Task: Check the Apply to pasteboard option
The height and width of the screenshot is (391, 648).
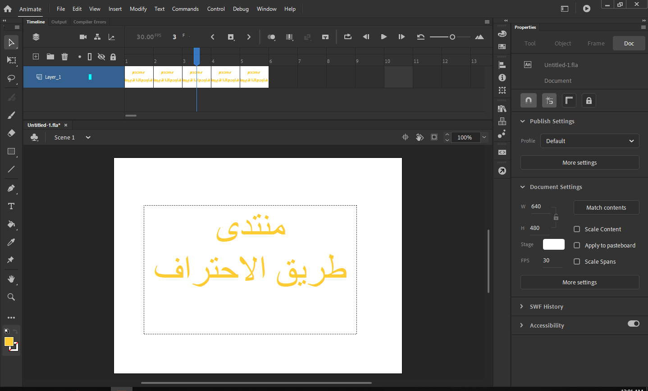Action: pyautogui.click(x=577, y=245)
